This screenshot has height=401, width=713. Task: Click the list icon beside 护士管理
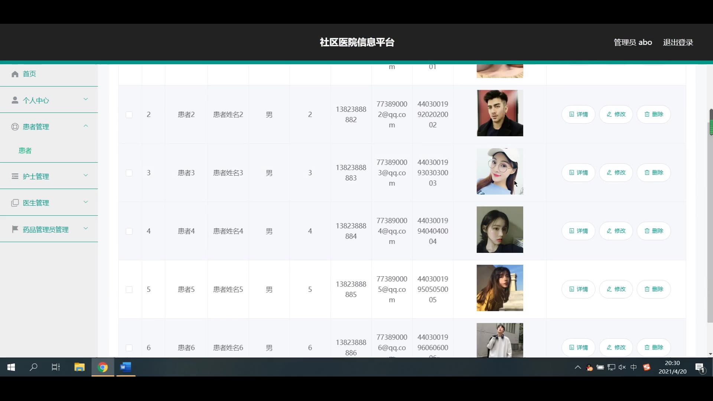15,176
